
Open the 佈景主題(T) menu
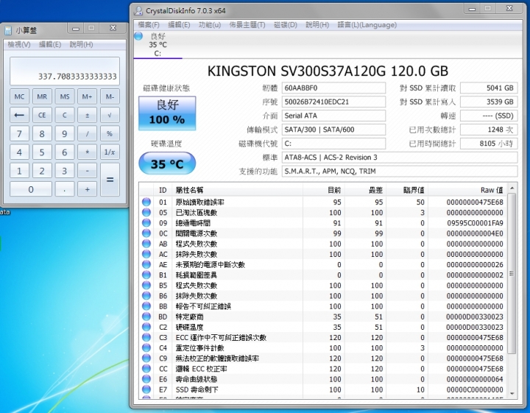pyautogui.click(x=247, y=25)
